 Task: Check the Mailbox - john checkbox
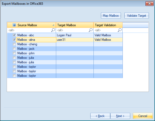point(14,53)
